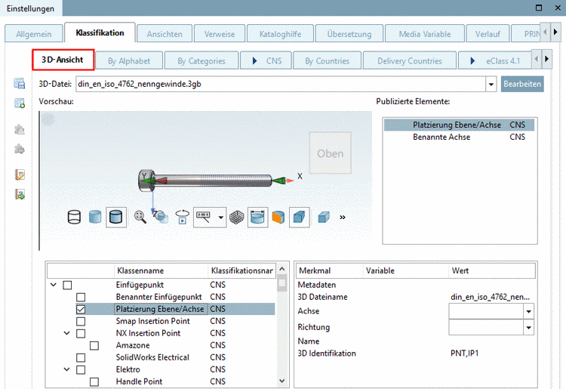Toggle the Handle Point checkbox
This screenshot has width=566, height=389.
click(94, 381)
